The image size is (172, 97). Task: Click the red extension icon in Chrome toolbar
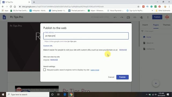click(x=143, y=6)
